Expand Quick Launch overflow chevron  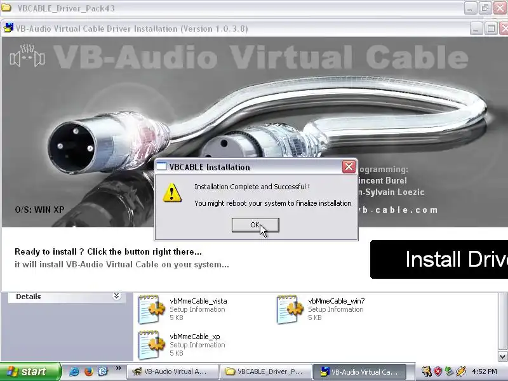click(118, 368)
